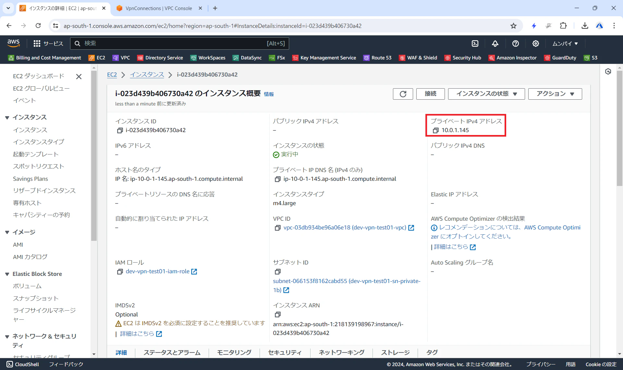623x370 pixels.
Task: Open Chrome tab search dropdown
Action: [x=8, y=8]
